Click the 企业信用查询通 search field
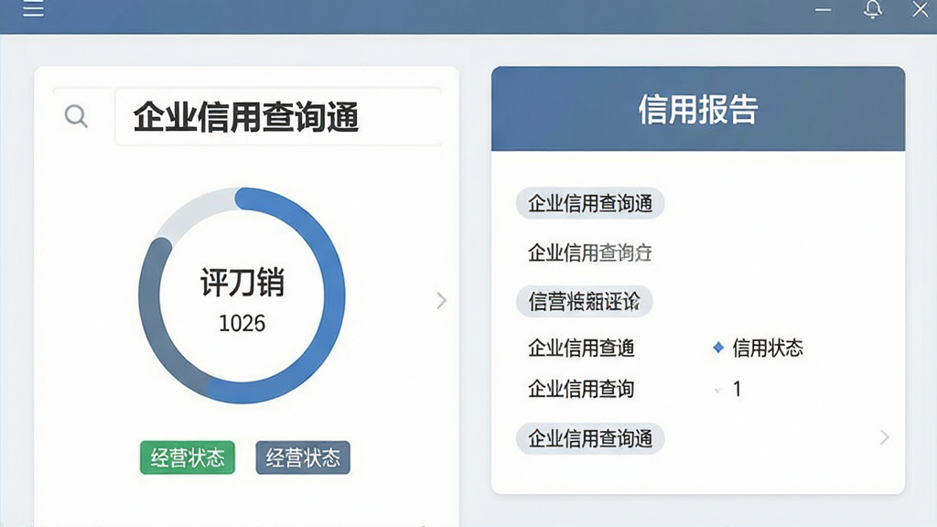The height and width of the screenshot is (527, 937). tap(278, 116)
